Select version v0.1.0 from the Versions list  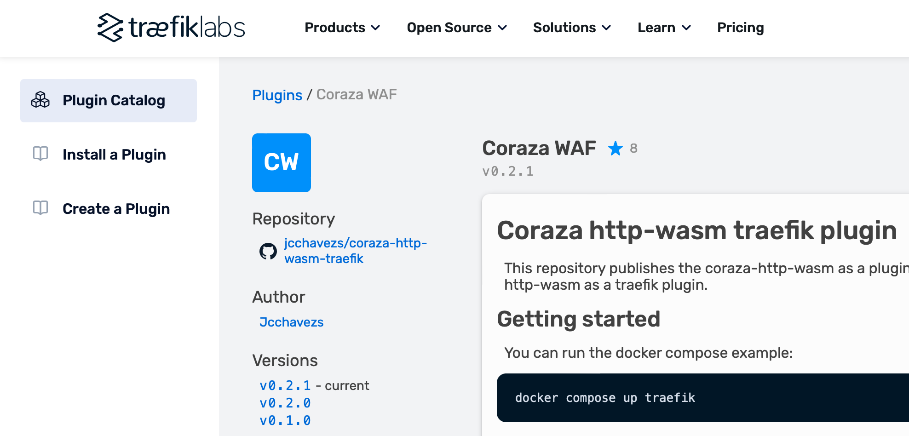click(x=285, y=420)
